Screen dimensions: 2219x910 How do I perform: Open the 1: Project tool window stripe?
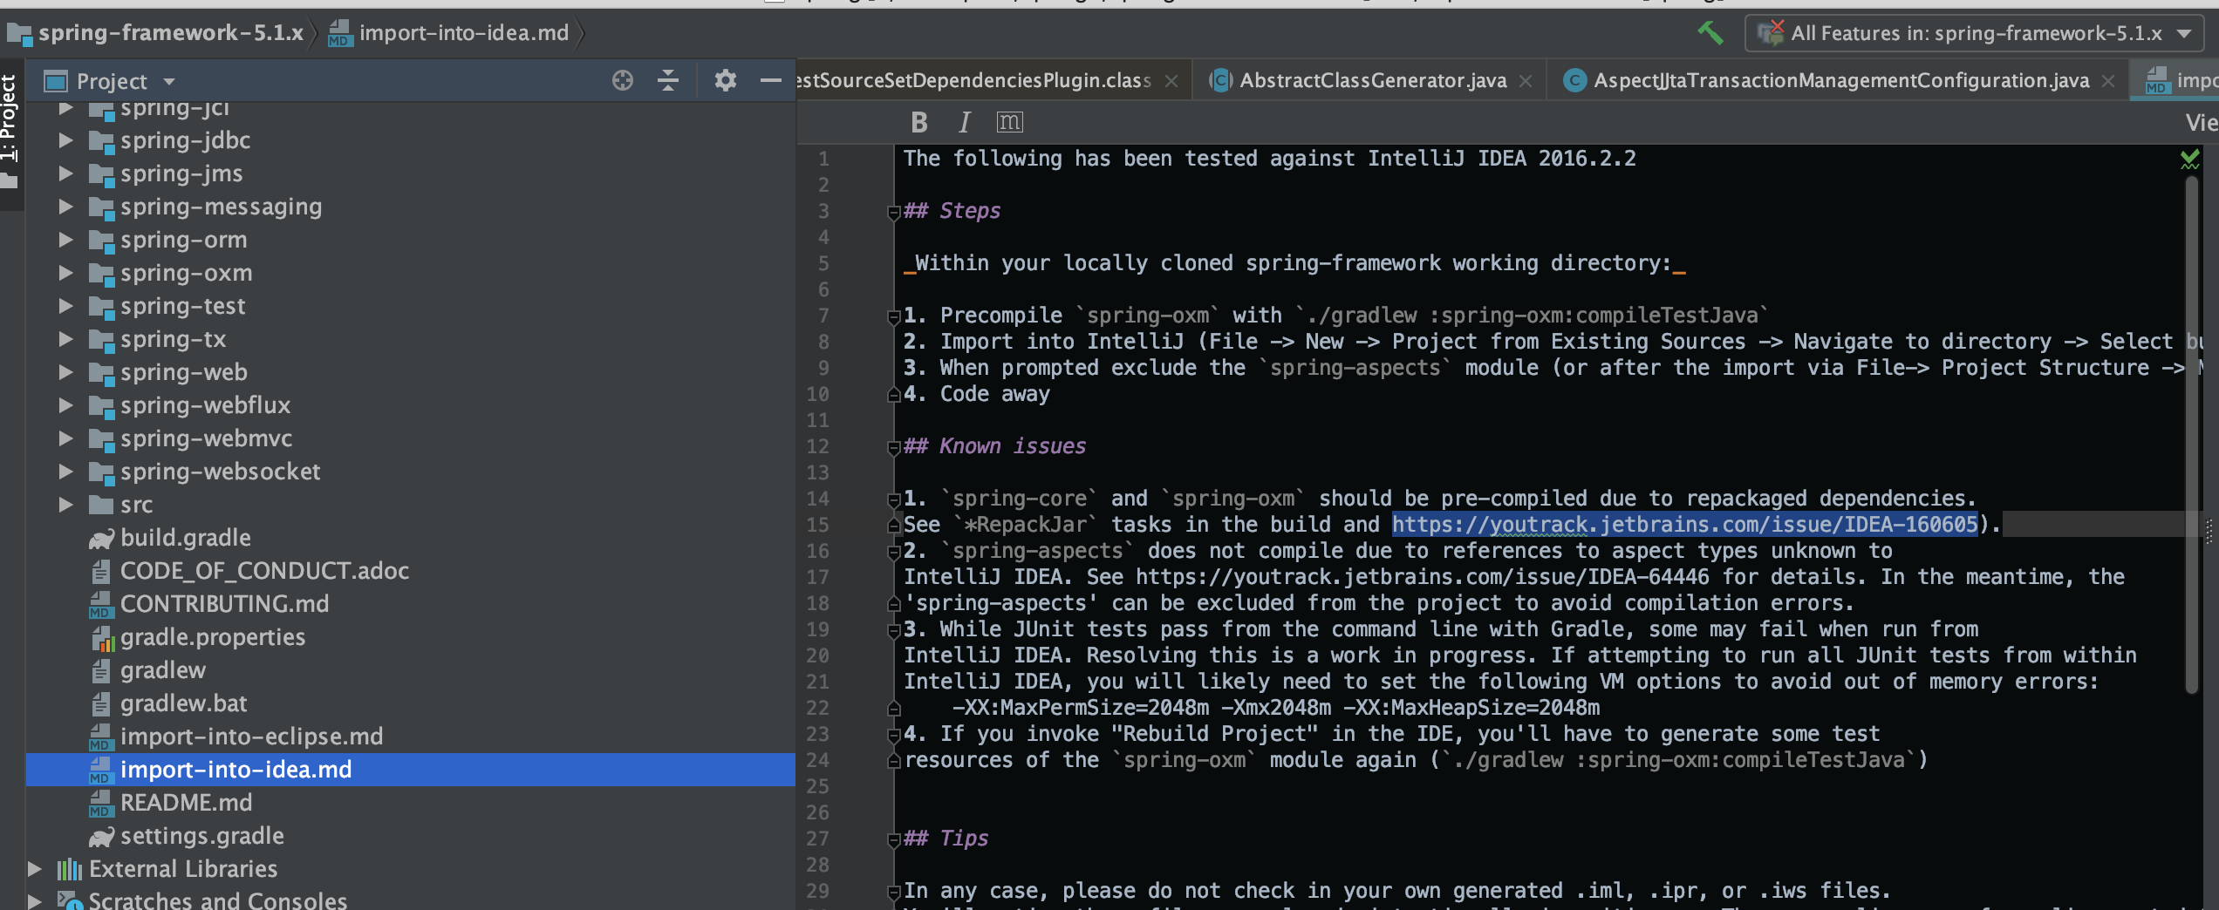click(x=10, y=131)
